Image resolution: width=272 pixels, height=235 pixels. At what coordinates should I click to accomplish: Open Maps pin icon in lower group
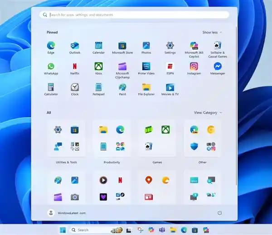(149, 180)
